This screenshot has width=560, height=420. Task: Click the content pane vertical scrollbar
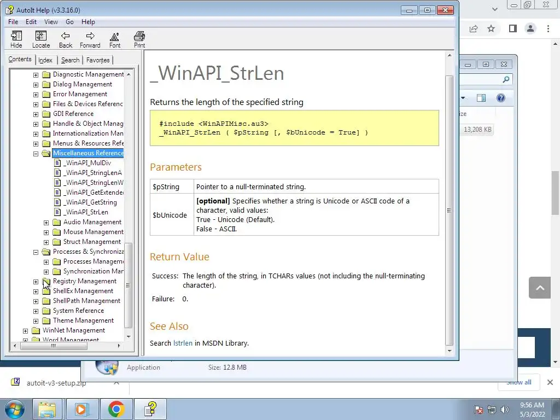[x=450, y=210]
